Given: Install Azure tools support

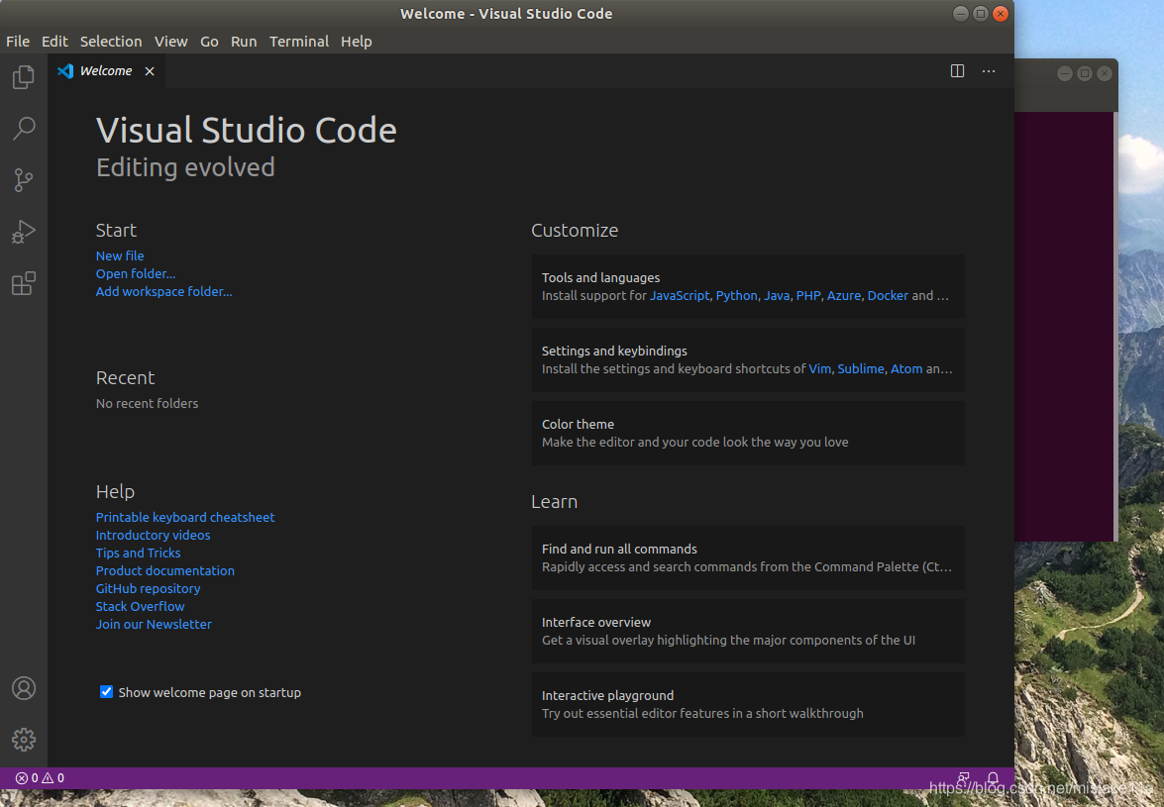Looking at the screenshot, I should [x=844, y=295].
